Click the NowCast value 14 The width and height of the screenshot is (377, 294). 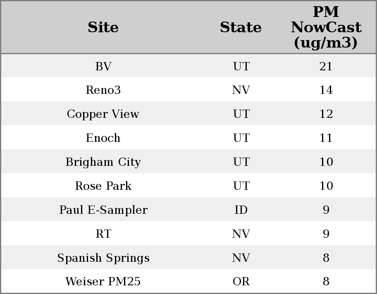[x=326, y=90]
